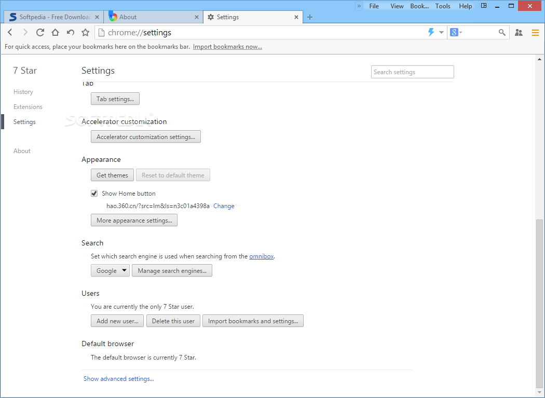Viewport: 545px width, 398px height.
Task: Open Extensions in the sidebar
Action: tap(28, 107)
